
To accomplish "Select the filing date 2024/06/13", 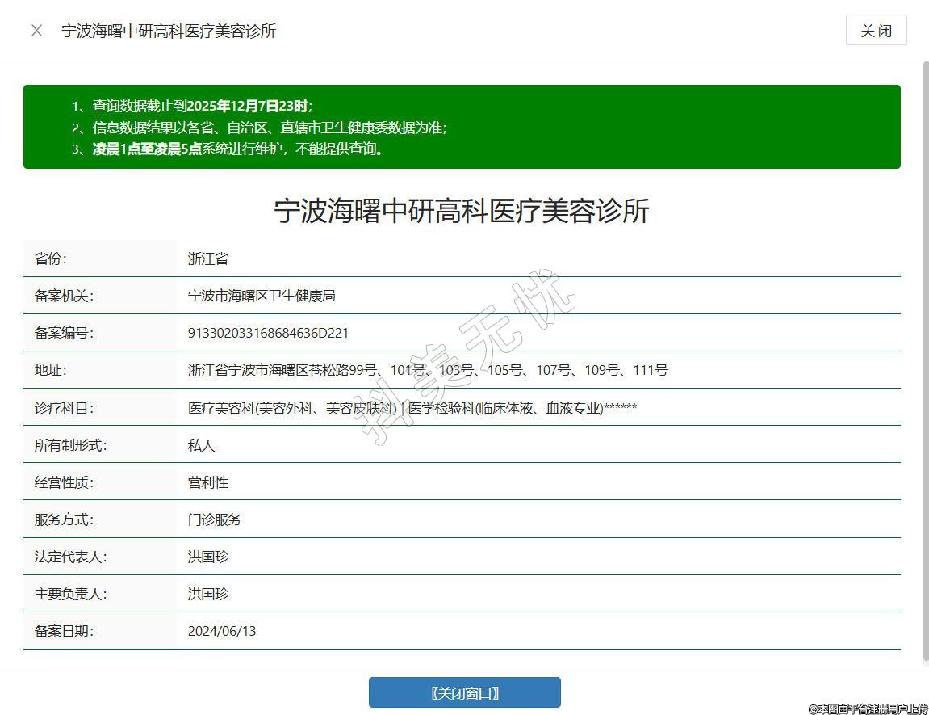I will point(222,631).
